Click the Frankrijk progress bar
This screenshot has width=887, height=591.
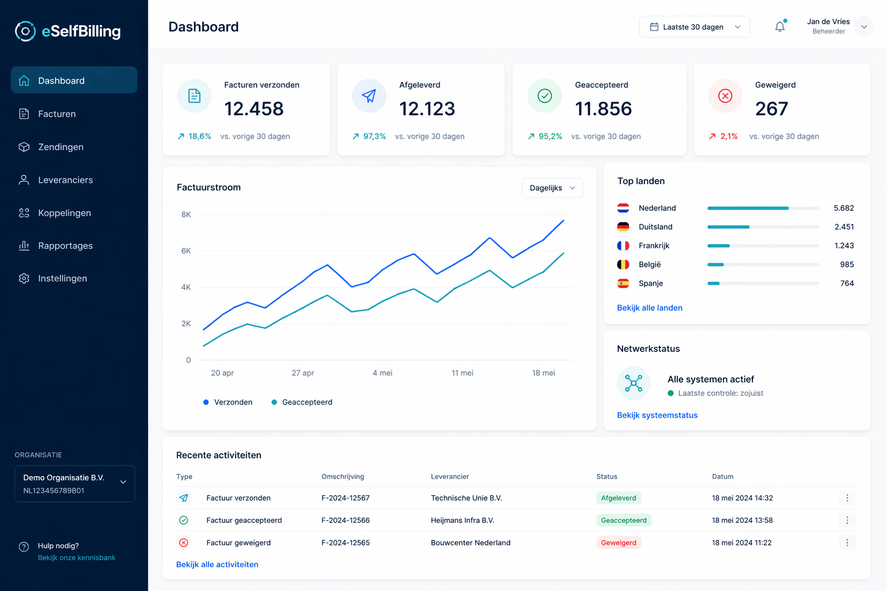pos(763,245)
